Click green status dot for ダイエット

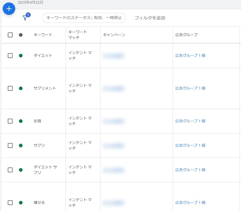21,56
